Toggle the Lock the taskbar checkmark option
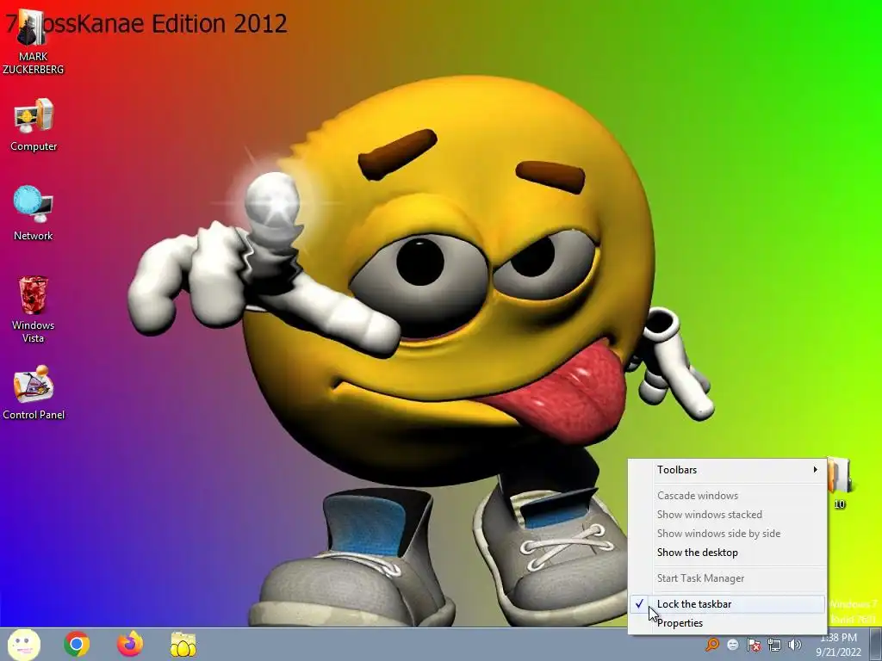This screenshot has height=661, width=882. click(x=727, y=603)
